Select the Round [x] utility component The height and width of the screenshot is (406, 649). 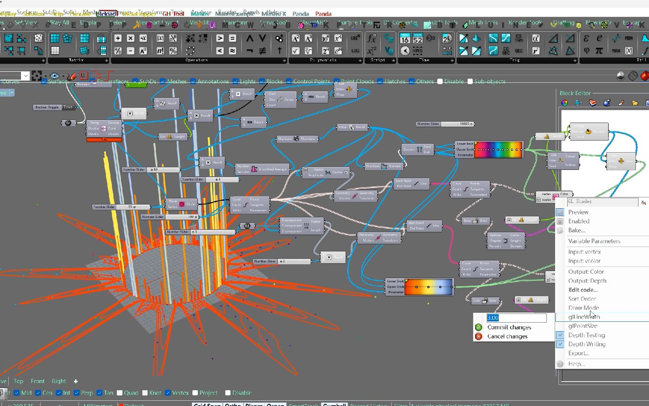click(x=629, y=51)
